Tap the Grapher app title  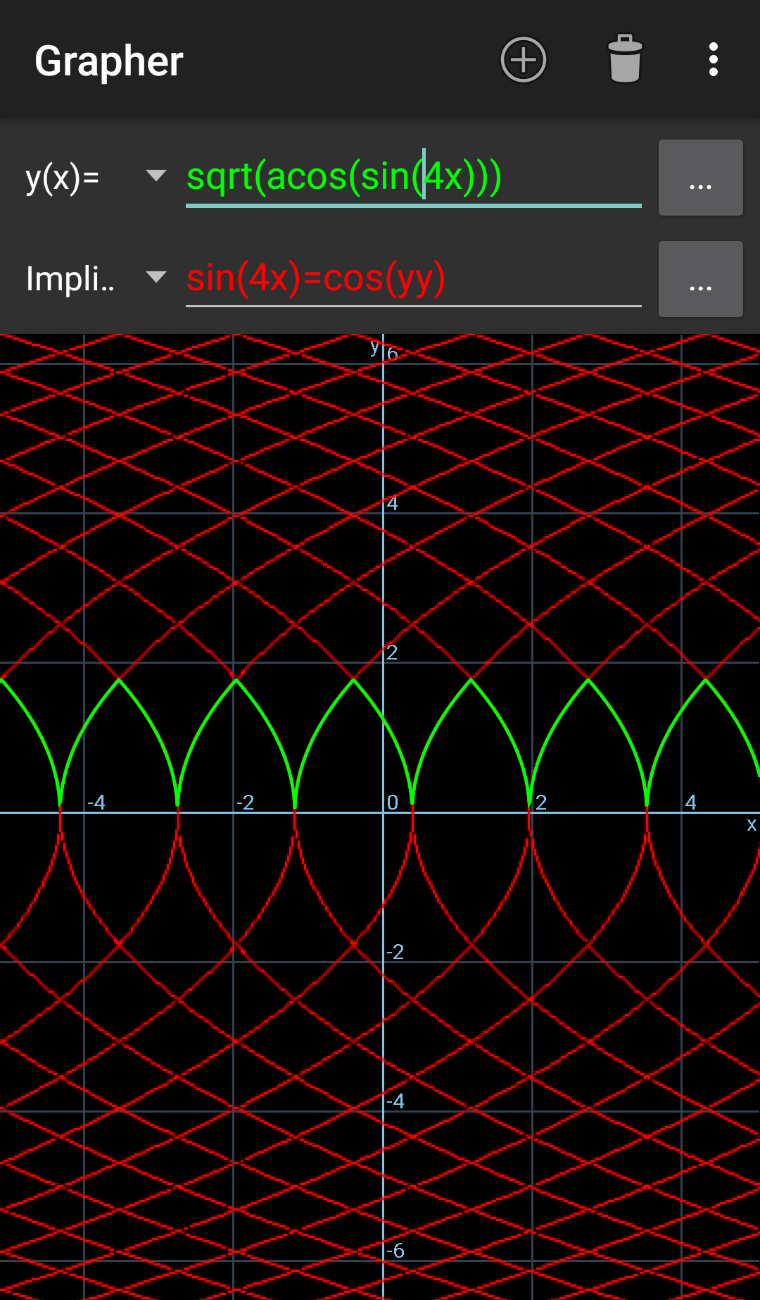pos(109,61)
